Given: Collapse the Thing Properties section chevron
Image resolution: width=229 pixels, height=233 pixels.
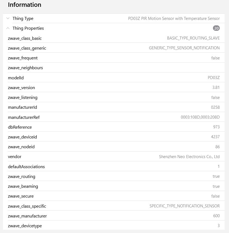Looking at the screenshot, I should click(x=8, y=28).
